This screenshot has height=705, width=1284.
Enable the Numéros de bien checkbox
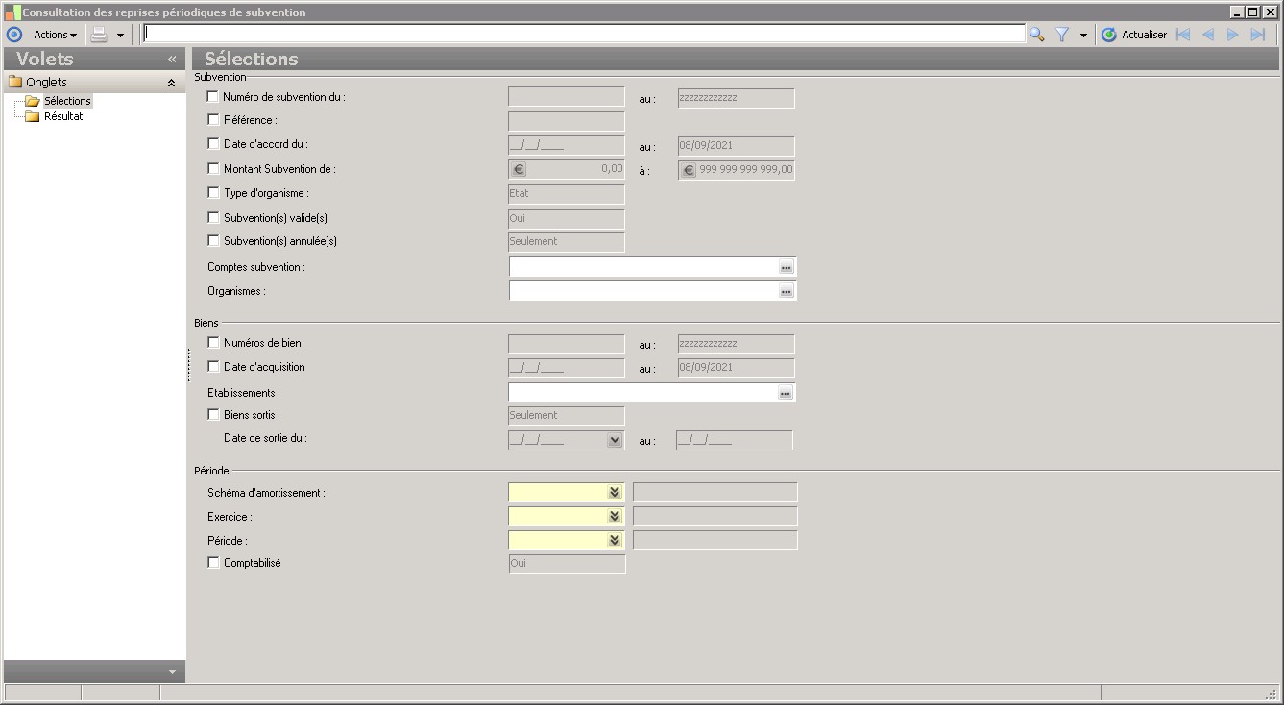[213, 343]
